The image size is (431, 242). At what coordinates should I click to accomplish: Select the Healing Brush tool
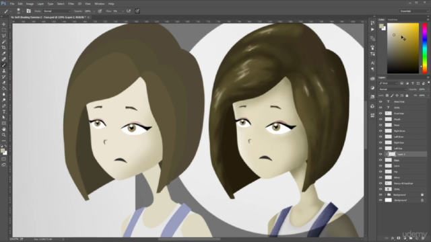point(4,59)
